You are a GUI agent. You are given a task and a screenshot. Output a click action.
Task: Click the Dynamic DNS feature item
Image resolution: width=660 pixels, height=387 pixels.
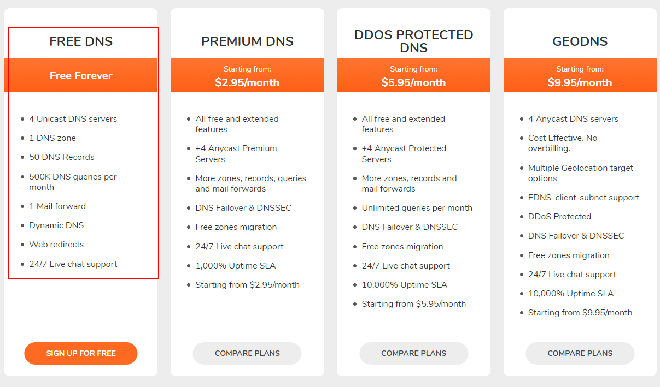(x=56, y=225)
